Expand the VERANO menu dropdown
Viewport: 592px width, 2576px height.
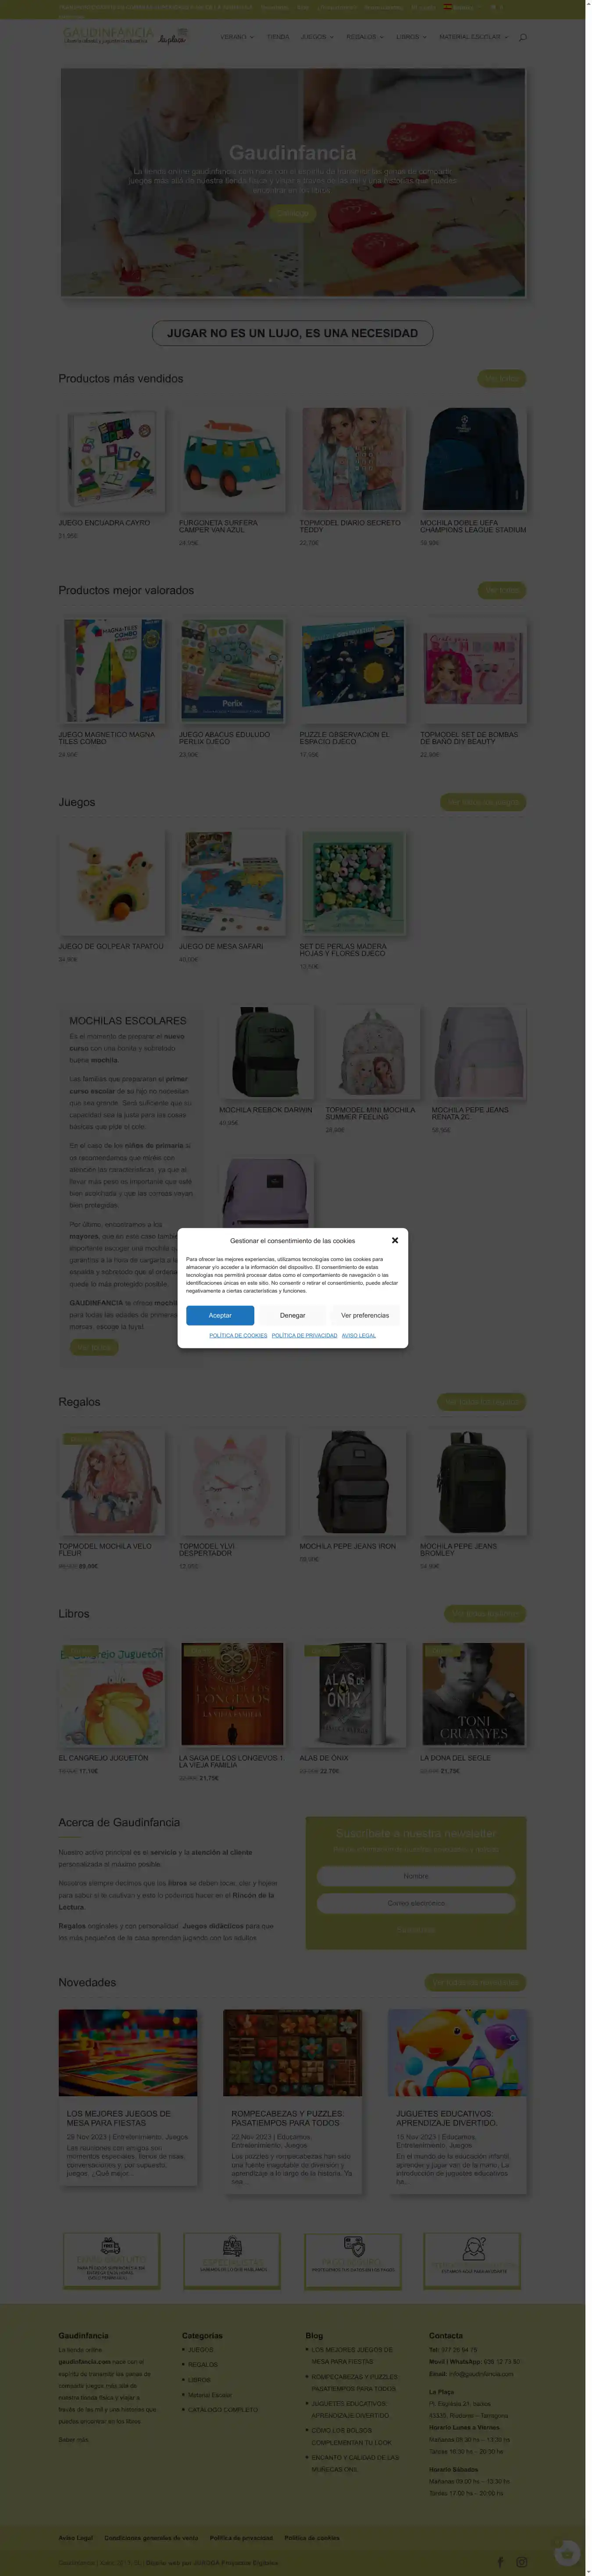(237, 37)
